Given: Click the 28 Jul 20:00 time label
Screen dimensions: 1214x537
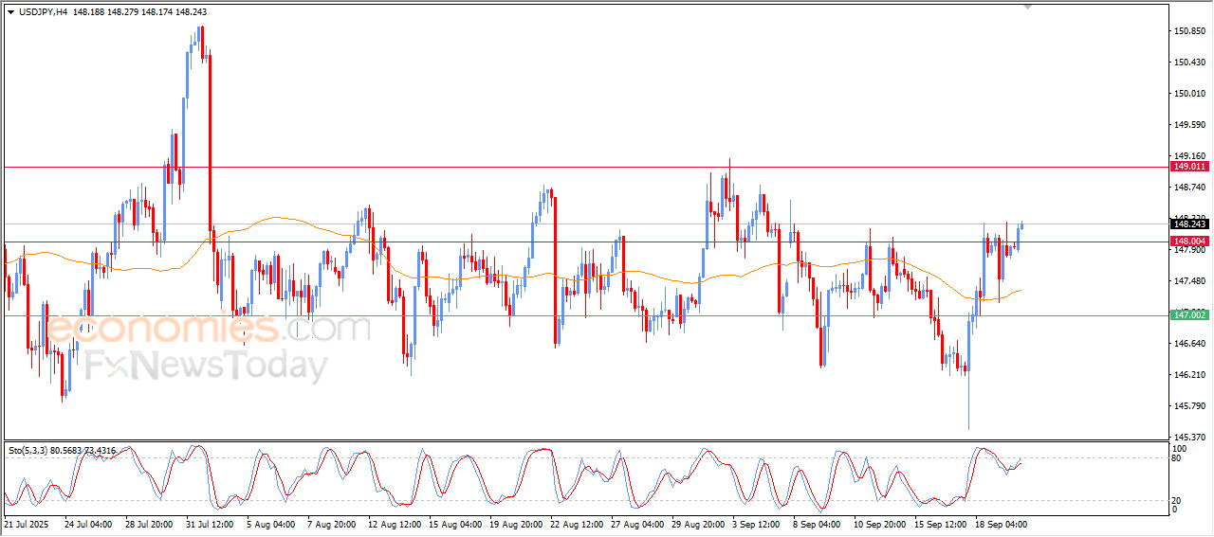Looking at the screenshot, I should (x=149, y=524).
